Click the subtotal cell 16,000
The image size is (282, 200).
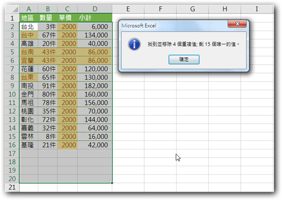[x=95, y=136]
